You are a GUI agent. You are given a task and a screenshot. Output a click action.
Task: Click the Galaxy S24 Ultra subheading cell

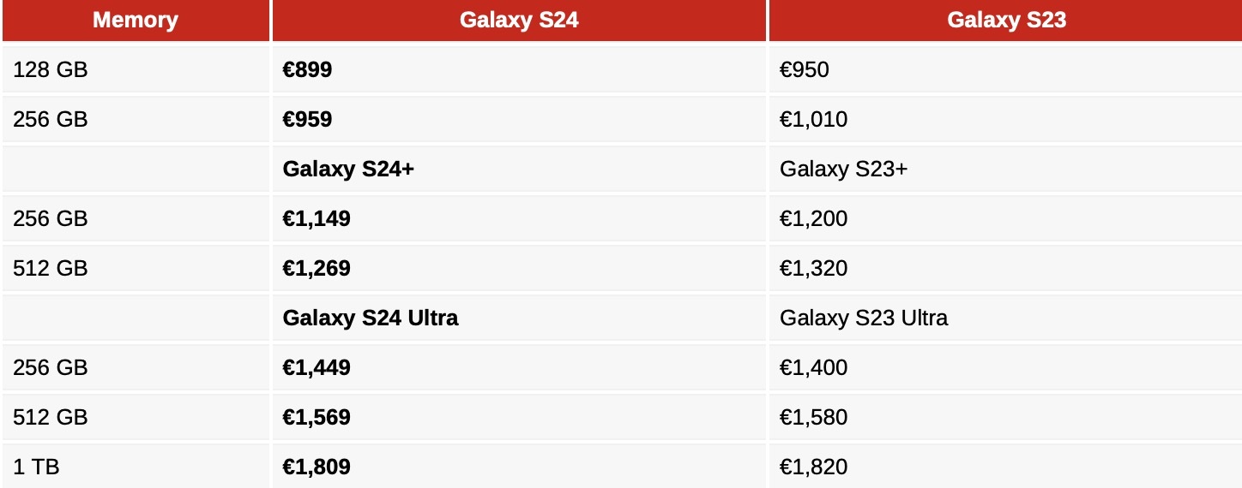(371, 318)
